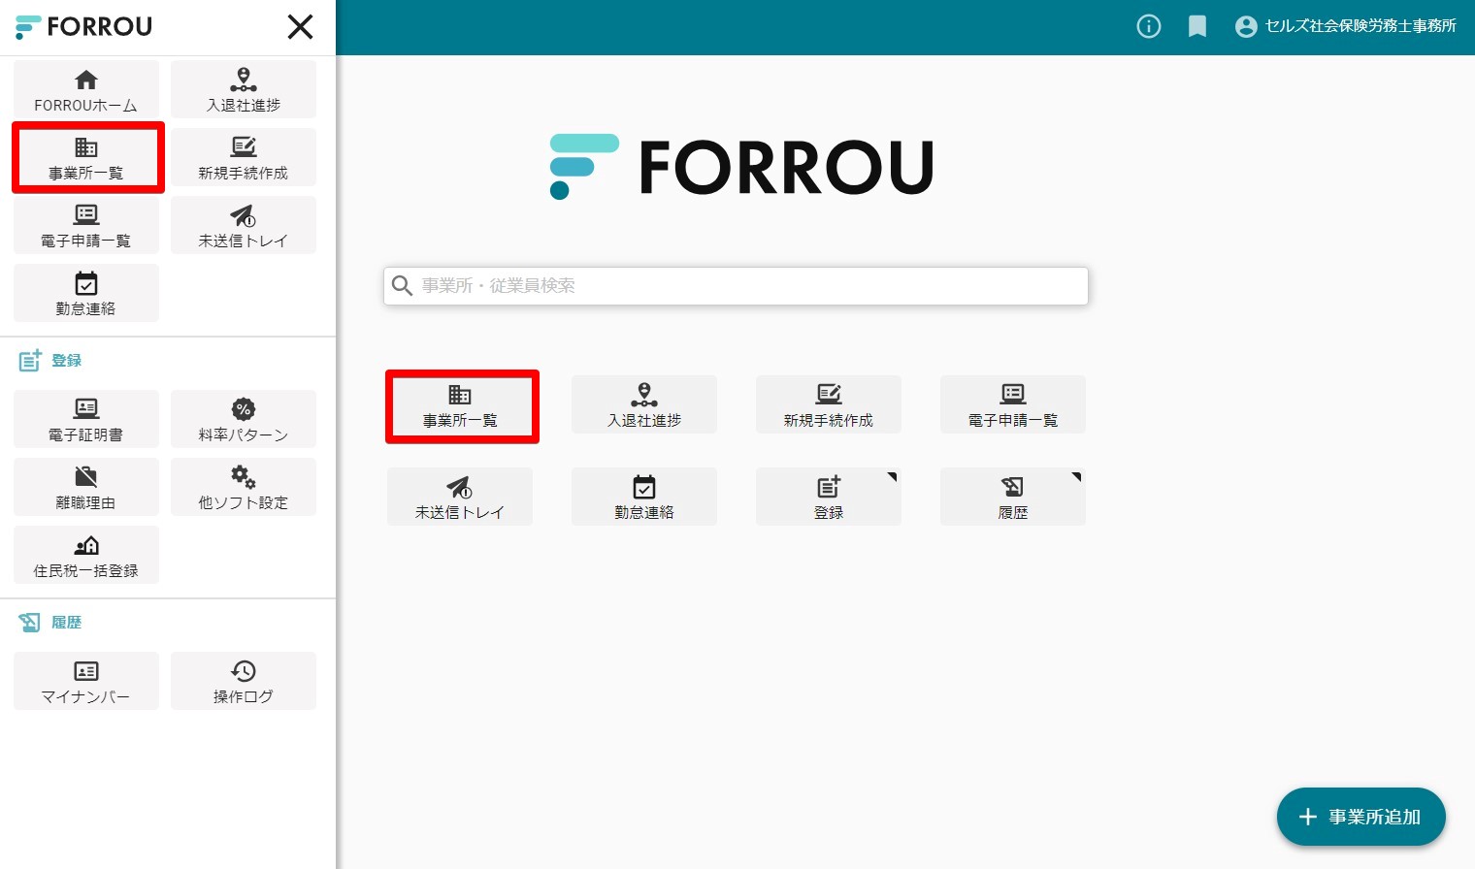The image size is (1475, 869).
Task: Open 新規手続作成 tile on main page
Action: coord(829,404)
